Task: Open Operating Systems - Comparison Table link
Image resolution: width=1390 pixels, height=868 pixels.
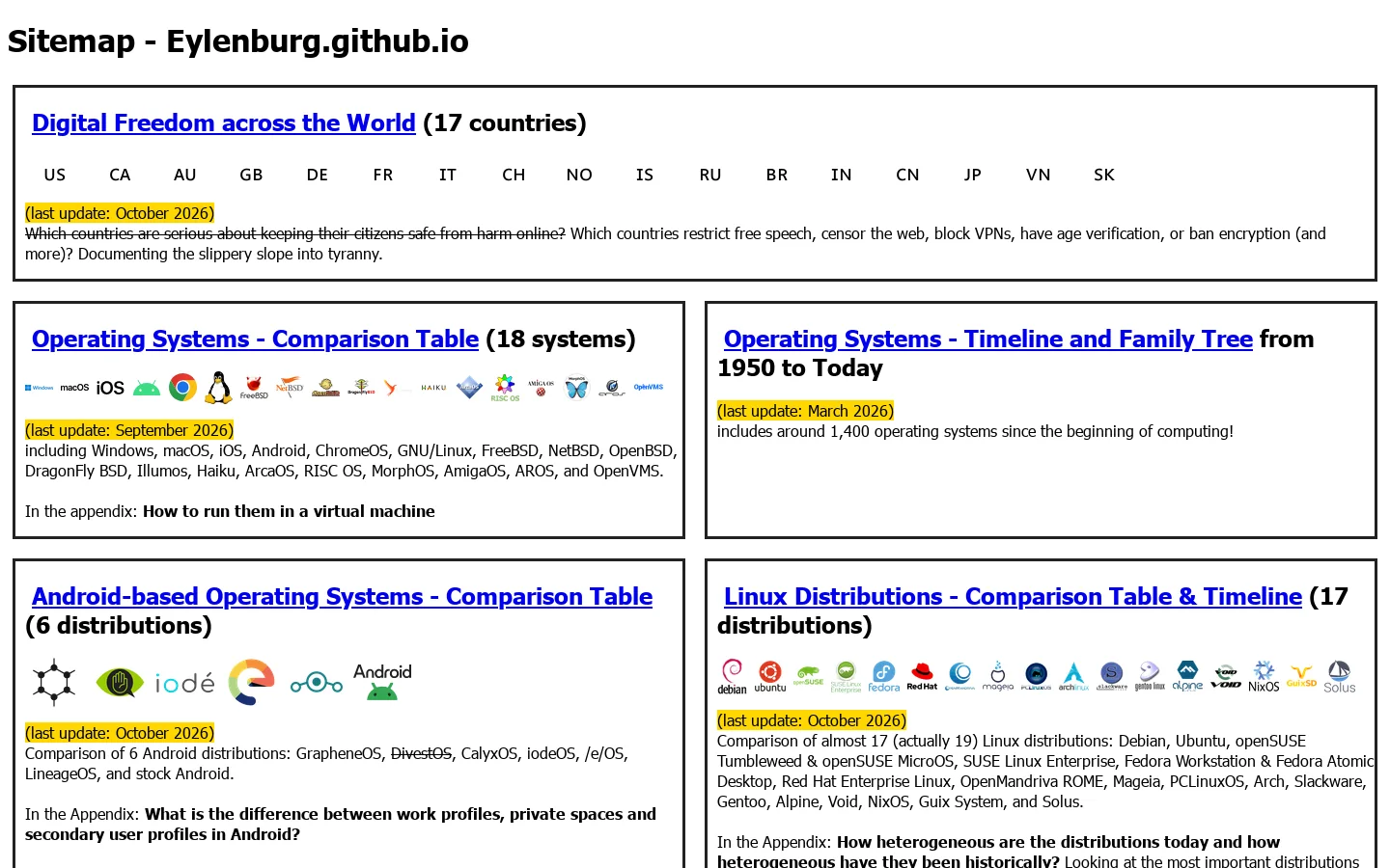Action: [255, 339]
